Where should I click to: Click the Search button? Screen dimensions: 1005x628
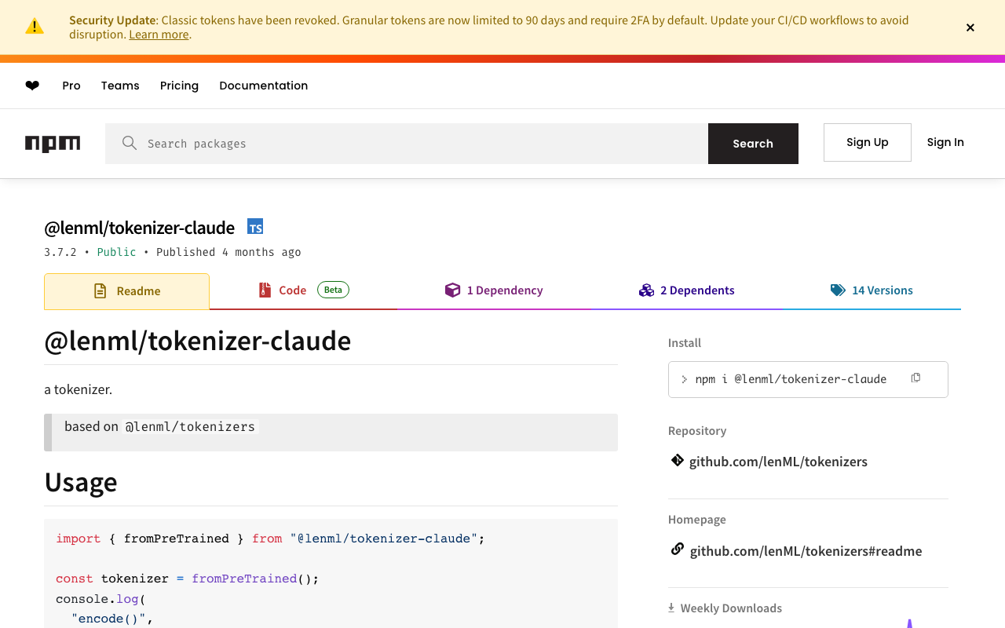tap(753, 144)
